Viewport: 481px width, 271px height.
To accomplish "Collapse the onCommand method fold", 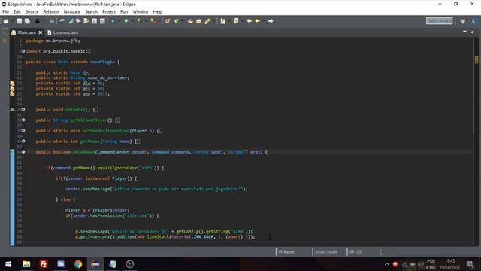I will click(23, 152).
